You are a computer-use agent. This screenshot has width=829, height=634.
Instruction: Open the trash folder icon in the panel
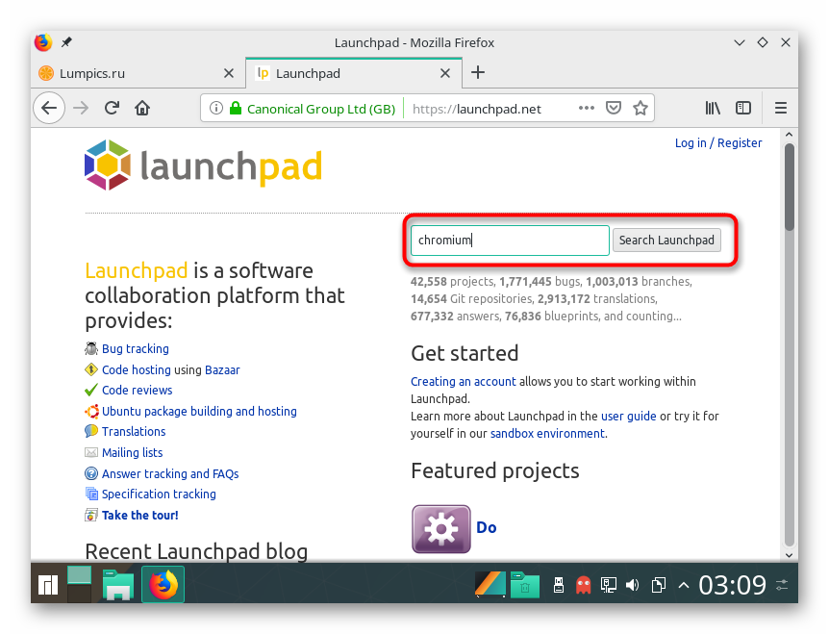(524, 585)
